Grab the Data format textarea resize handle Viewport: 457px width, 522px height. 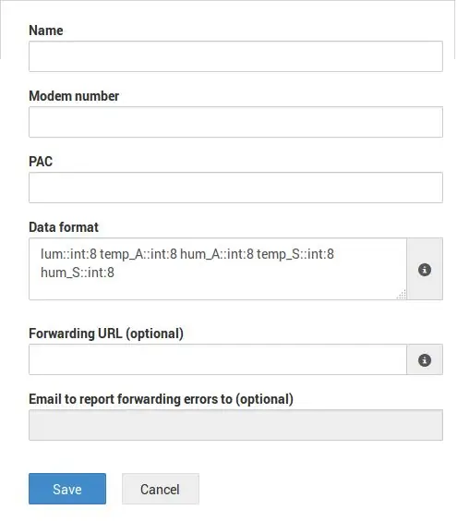coord(402,295)
